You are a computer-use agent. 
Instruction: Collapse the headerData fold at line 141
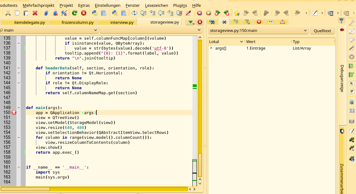tap(19, 68)
